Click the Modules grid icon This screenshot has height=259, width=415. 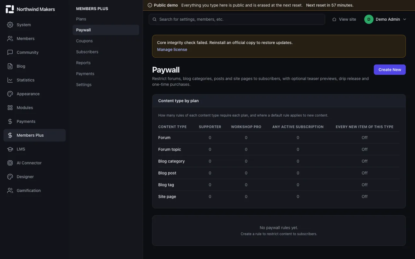[x=10, y=107]
